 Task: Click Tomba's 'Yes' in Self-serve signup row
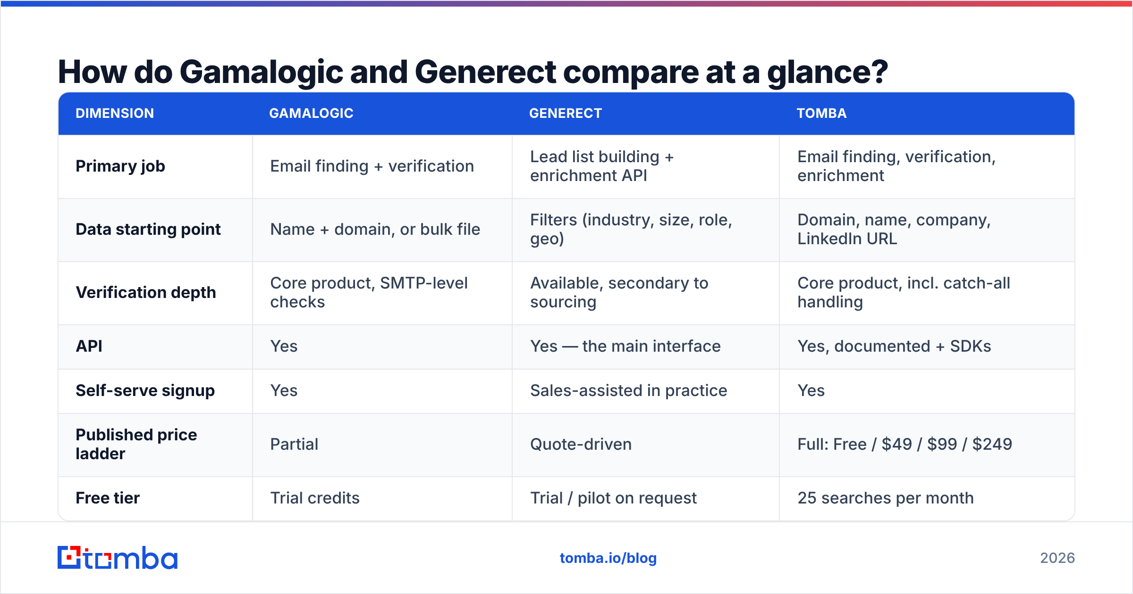coord(811,390)
